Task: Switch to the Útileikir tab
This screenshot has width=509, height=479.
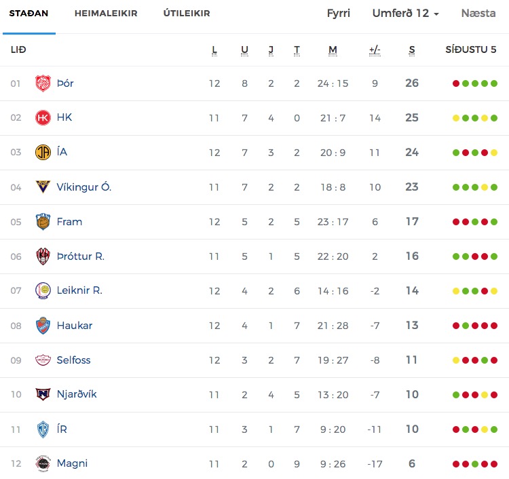Action: 187,14
